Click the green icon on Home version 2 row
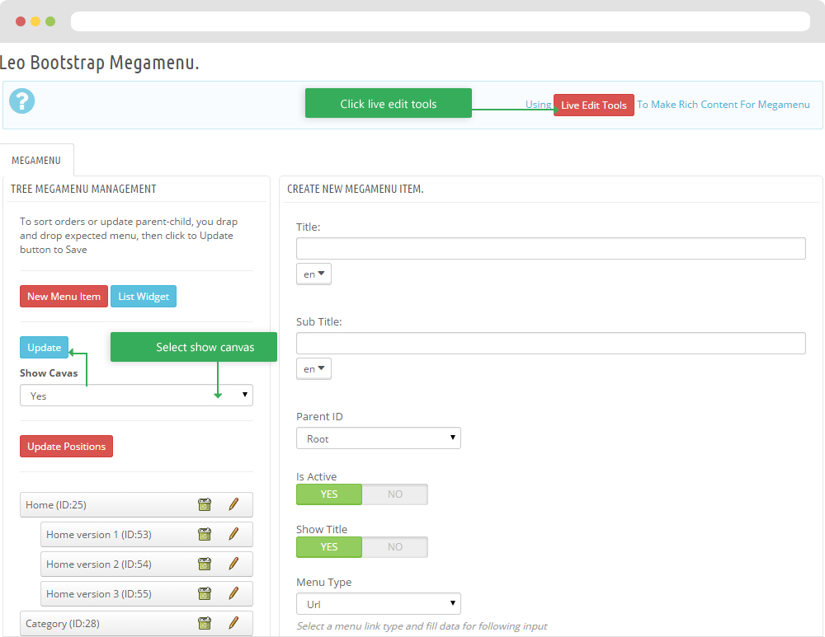The height and width of the screenshot is (637, 825). click(x=205, y=564)
